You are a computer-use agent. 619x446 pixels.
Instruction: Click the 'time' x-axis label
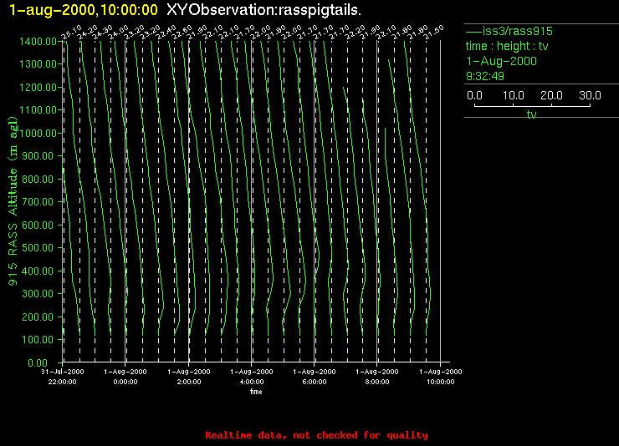tap(255, 390)
